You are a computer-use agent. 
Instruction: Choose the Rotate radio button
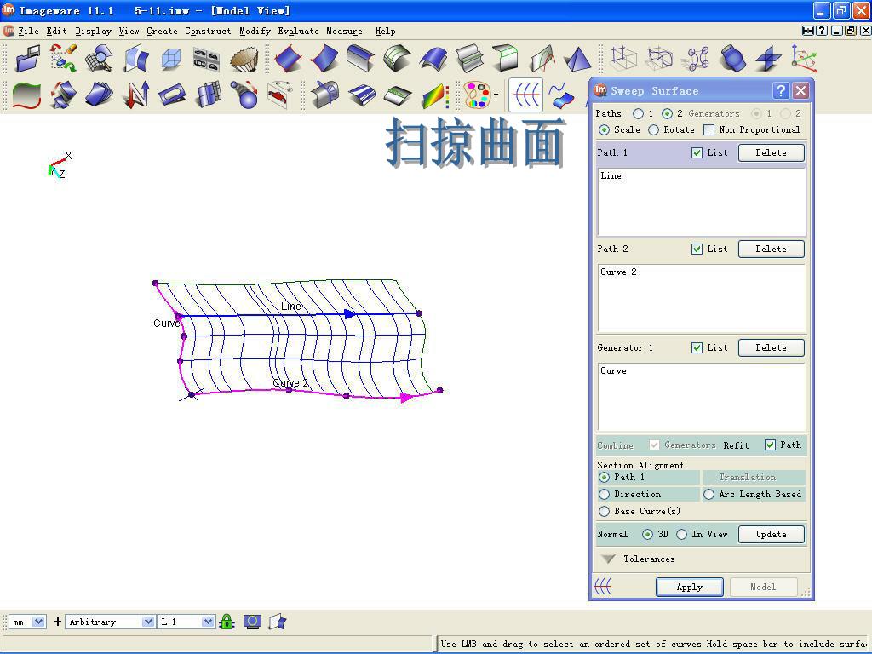click(654, 129)
